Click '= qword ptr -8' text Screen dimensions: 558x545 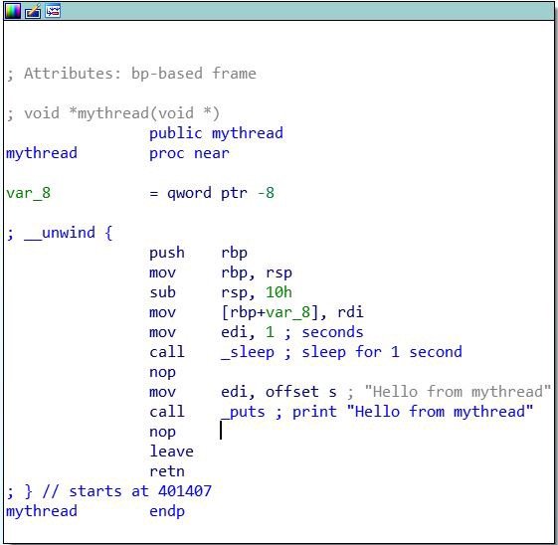212,193
